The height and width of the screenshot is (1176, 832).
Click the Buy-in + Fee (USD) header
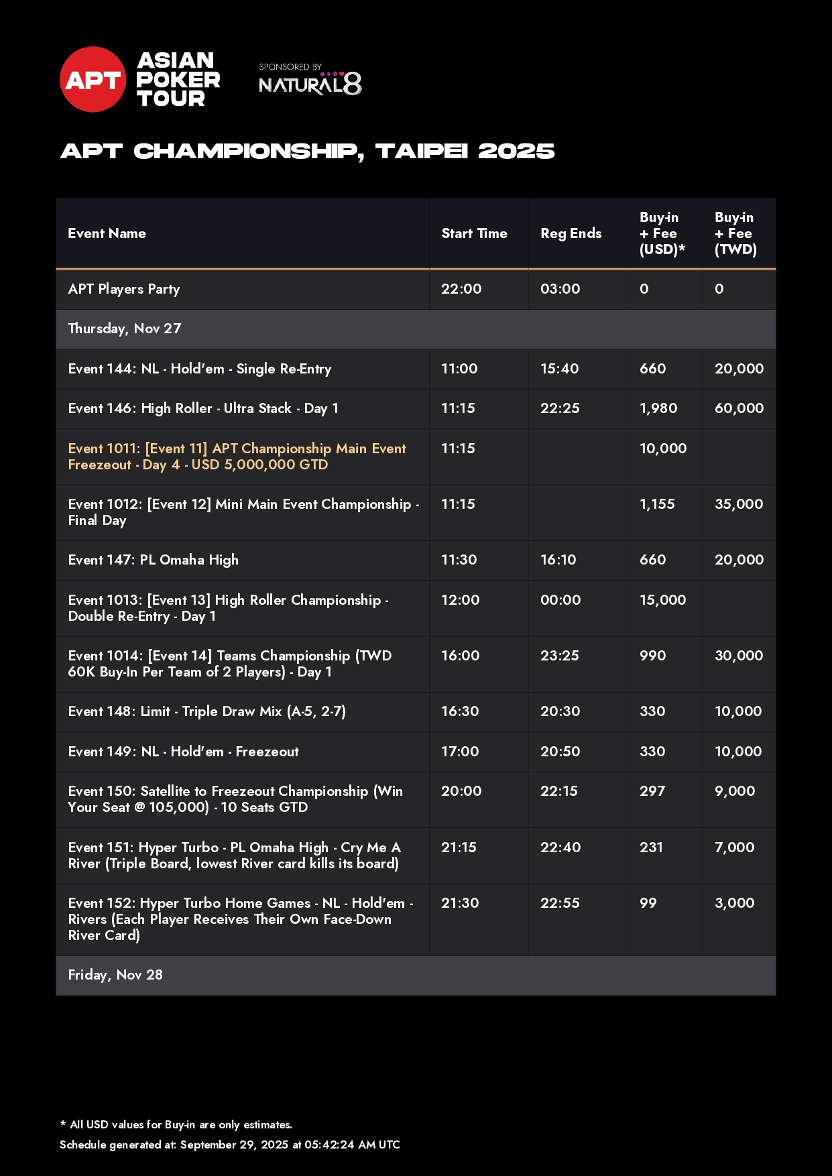(662, 233)
